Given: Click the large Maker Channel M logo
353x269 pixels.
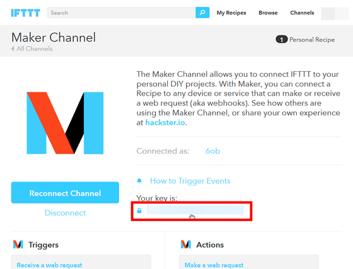Looking at the screenshot, I should point(65,123).
